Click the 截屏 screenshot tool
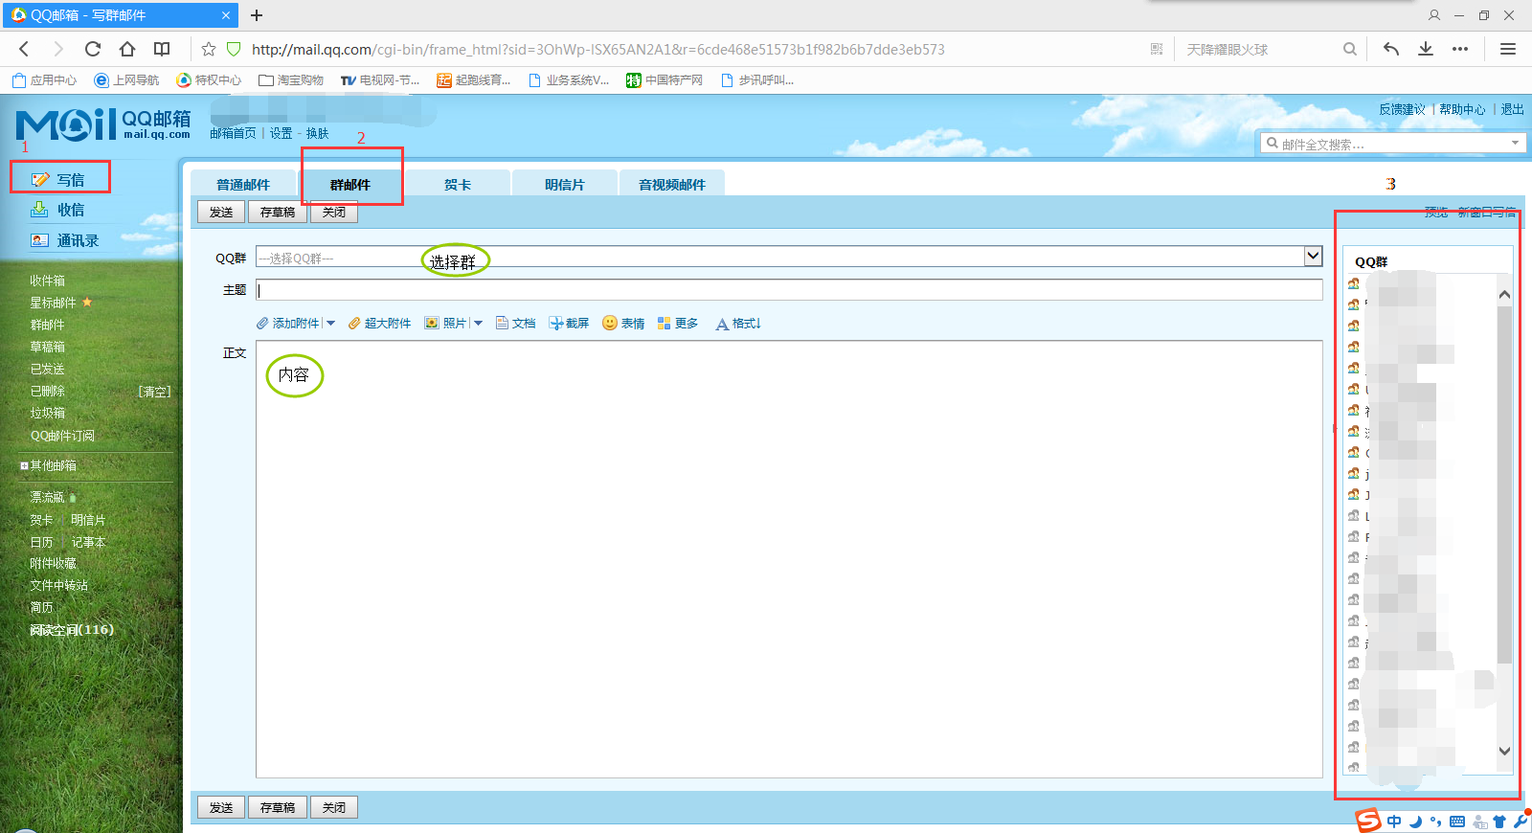 point(569,324)
